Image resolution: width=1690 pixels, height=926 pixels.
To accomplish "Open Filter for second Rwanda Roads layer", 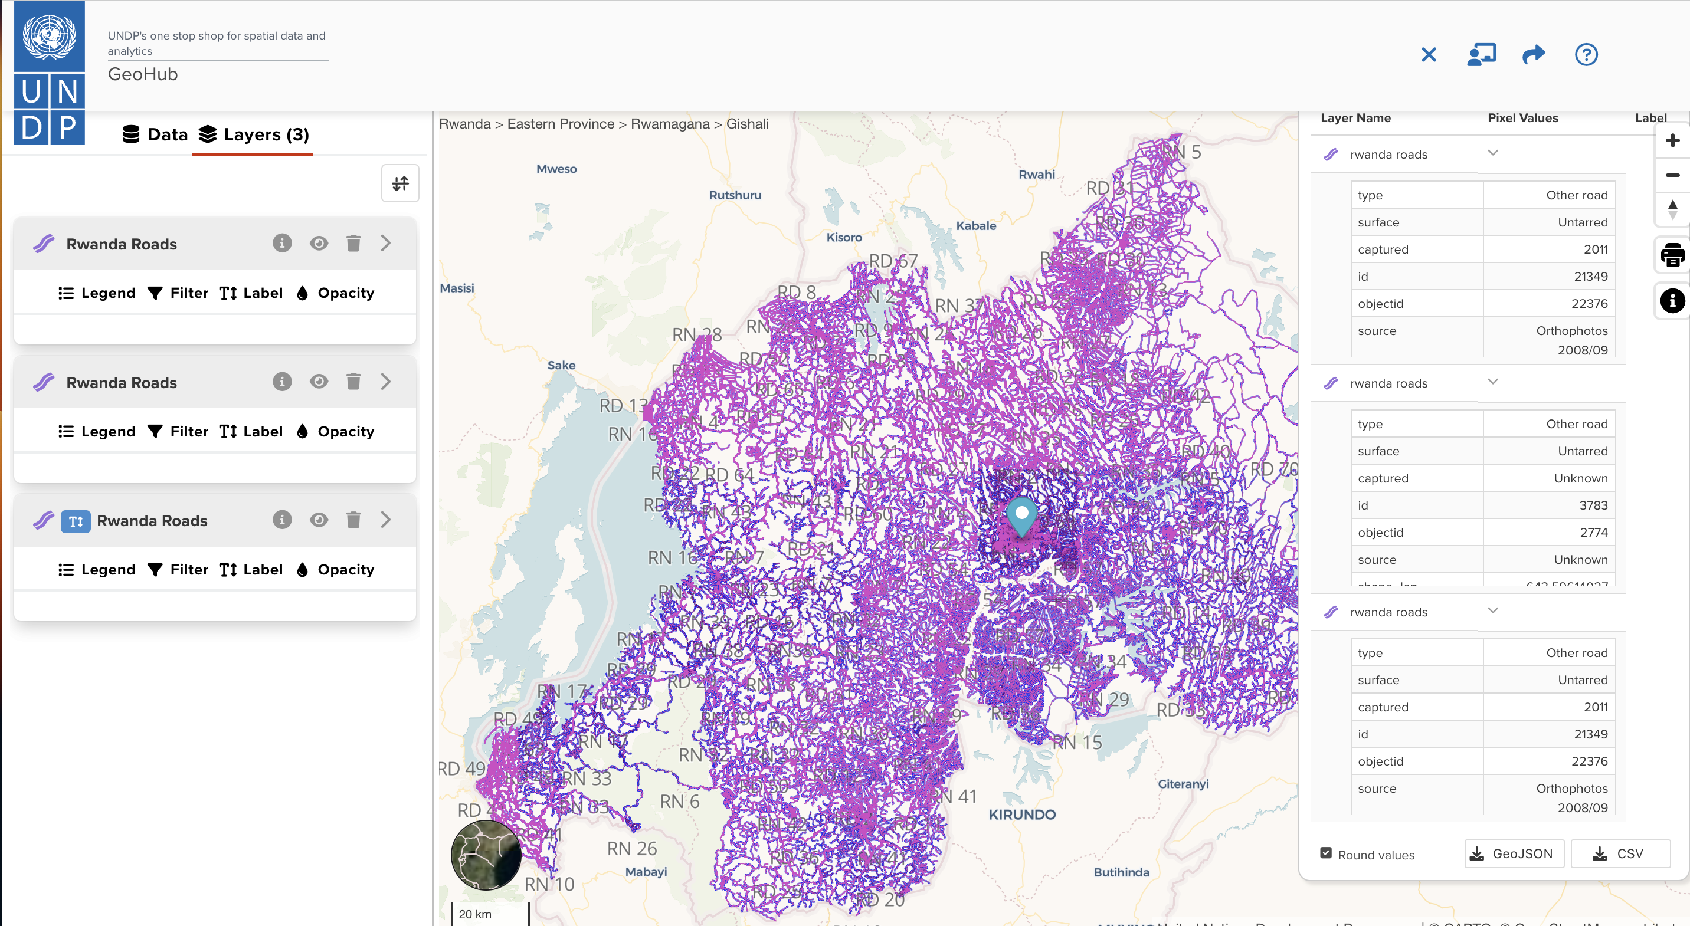I will coord(178,432).
